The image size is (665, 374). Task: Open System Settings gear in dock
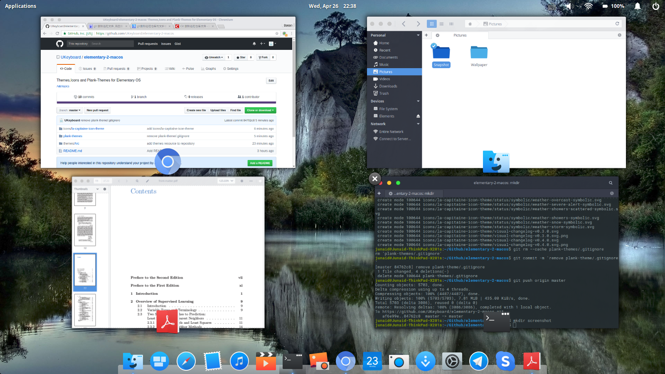[452, 362]
